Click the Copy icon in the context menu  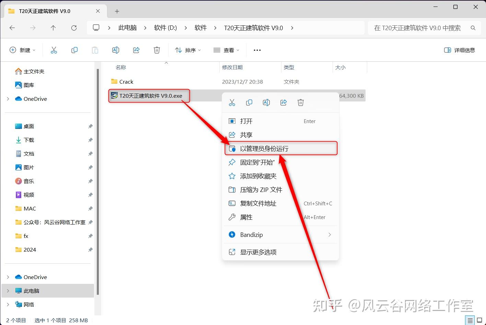coord(249,103)
